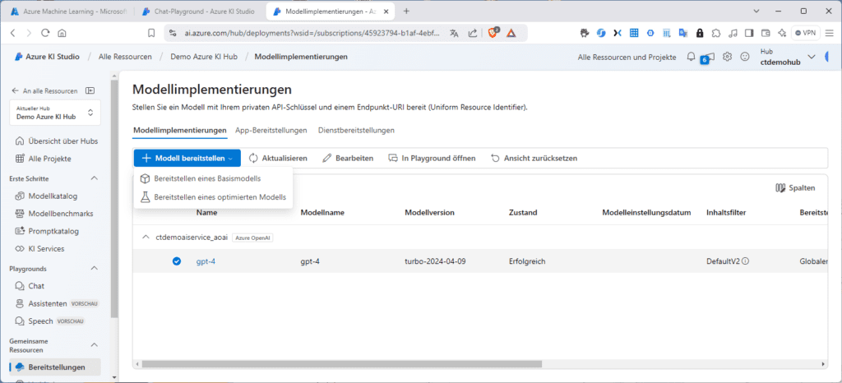842x383 pixels.
Task: Select the Modellimplementierungen tab
Action: 179,131
